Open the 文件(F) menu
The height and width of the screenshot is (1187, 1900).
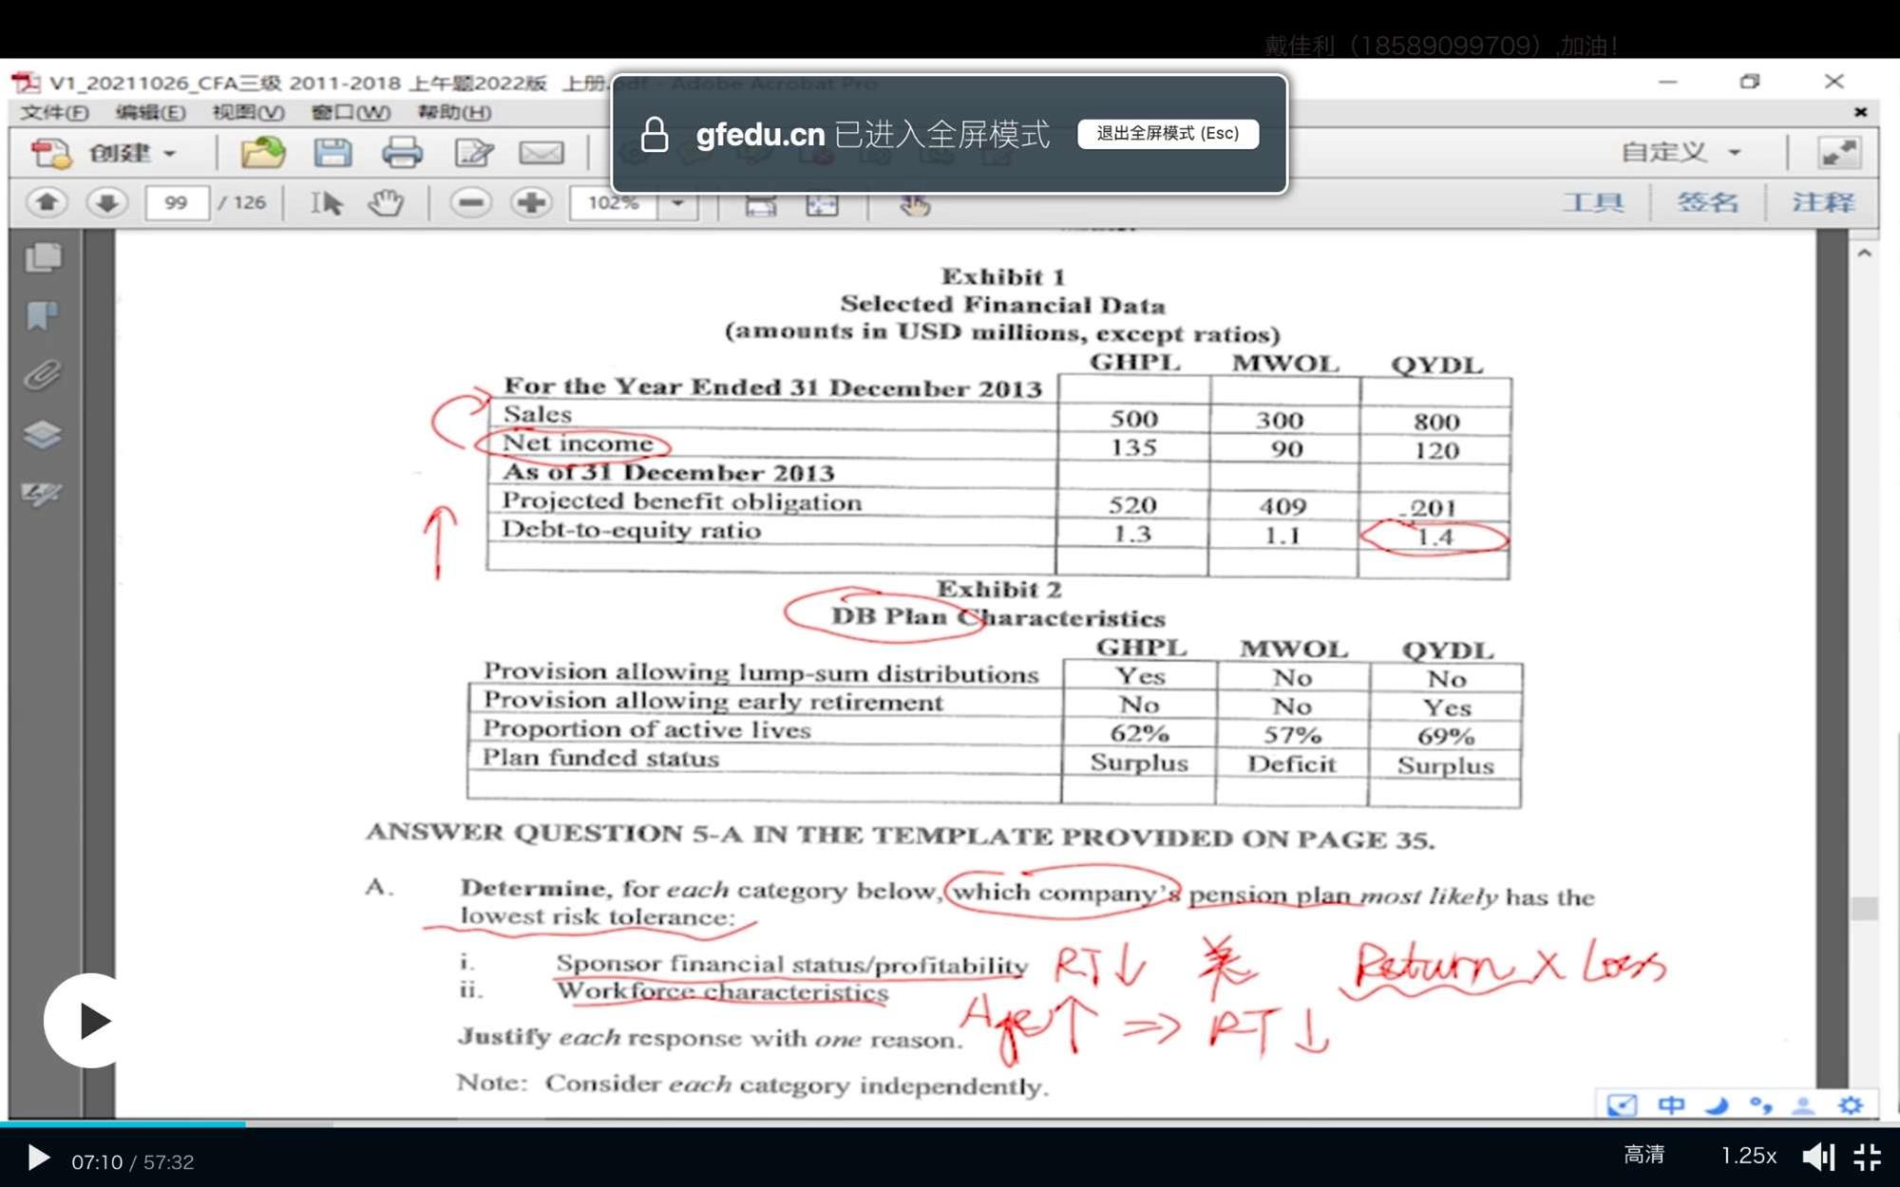(54, 112)
